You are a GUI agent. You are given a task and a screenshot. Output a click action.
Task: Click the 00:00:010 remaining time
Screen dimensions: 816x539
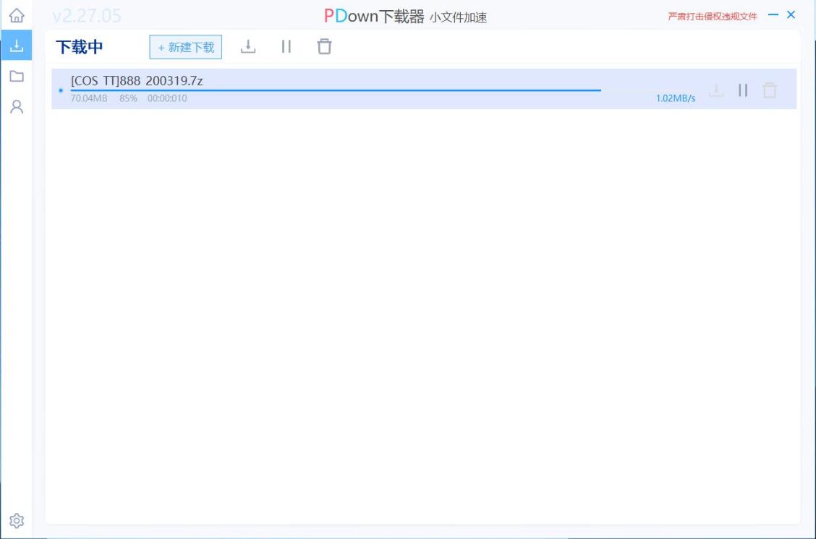pos(167,98)
